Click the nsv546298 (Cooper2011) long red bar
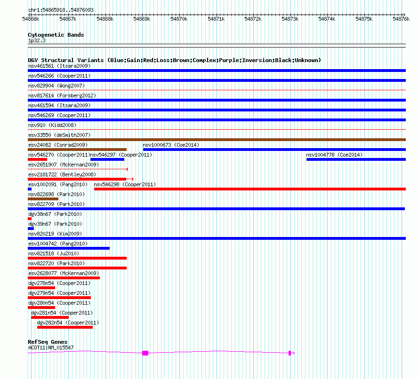Screen dimensions: 419x379 pos(250,189)
